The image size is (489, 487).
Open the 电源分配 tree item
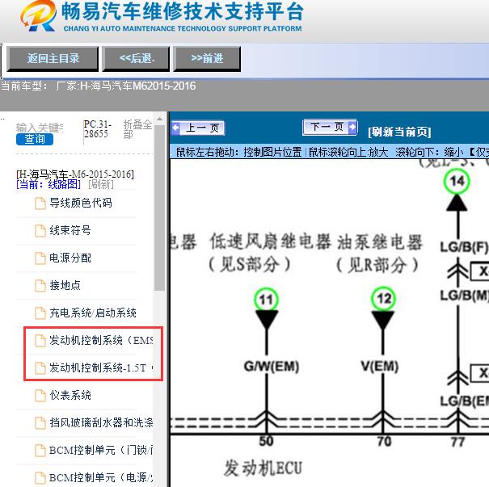pyautogui.click(x=70, y=258)
